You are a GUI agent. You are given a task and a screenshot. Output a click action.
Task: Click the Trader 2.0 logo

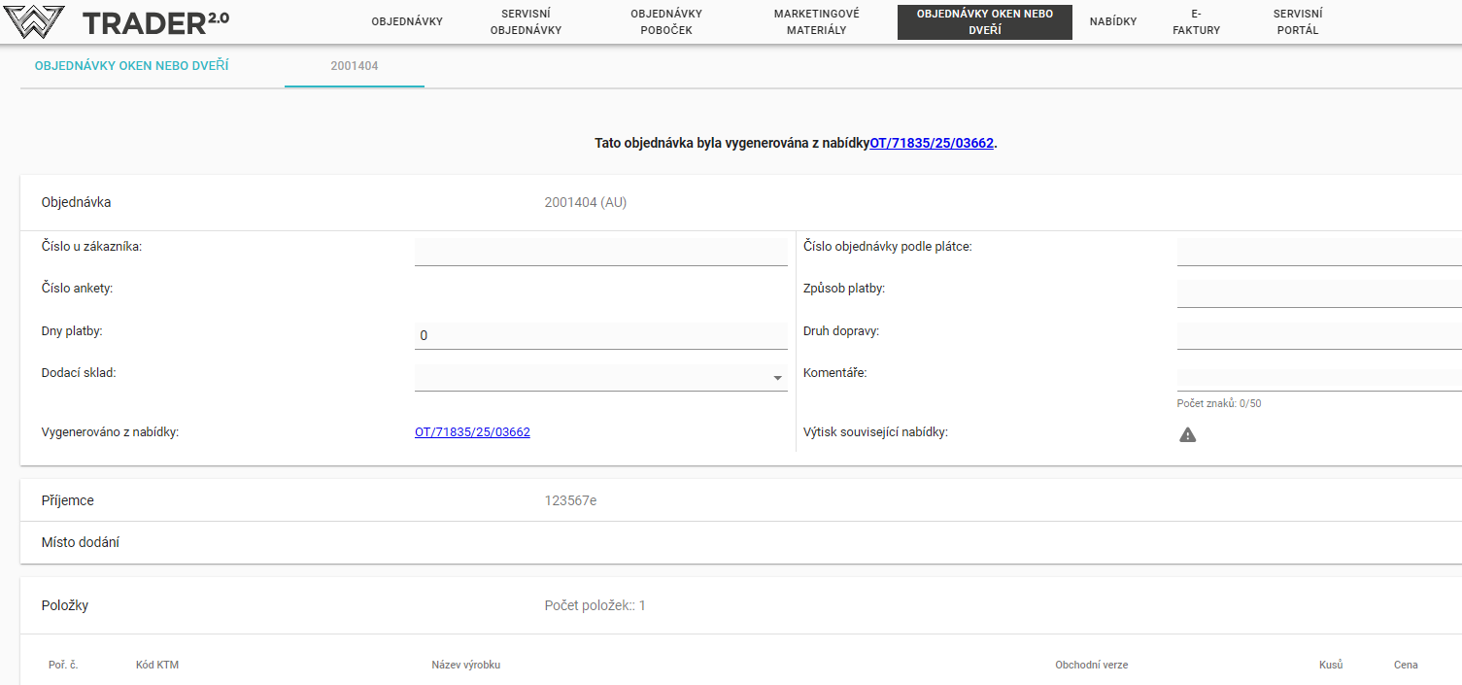click(117, 21)
